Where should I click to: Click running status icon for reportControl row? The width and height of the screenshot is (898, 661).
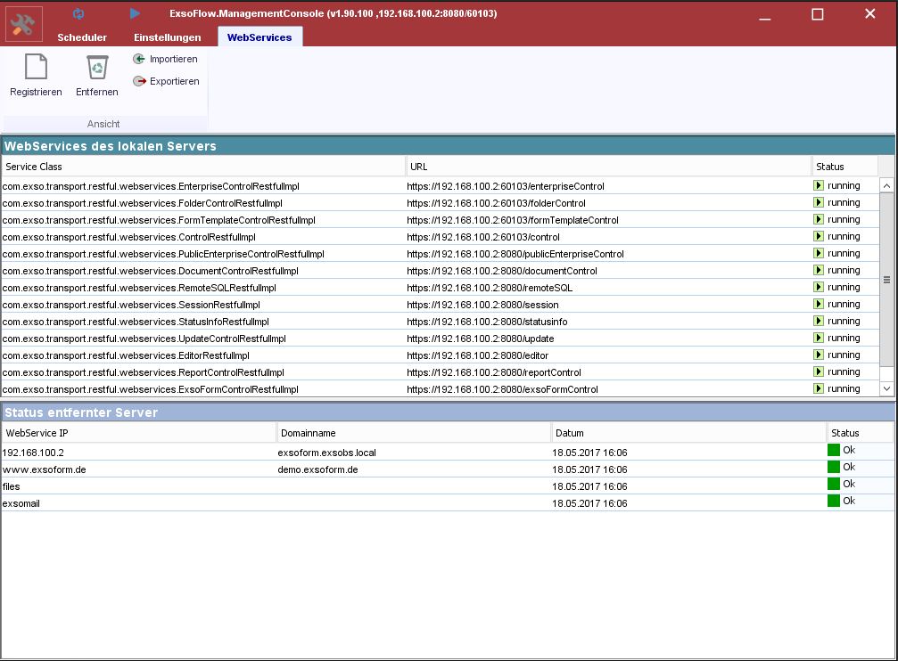(819, 371)
